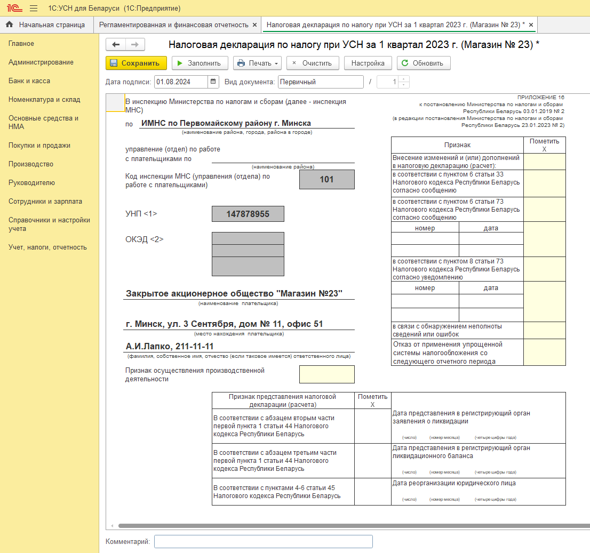The height and width of the screenshot is (553, 590).
Task: Click the horizontal scrollbar of the form
Action: pyautogui.click(x=354, y=526)
